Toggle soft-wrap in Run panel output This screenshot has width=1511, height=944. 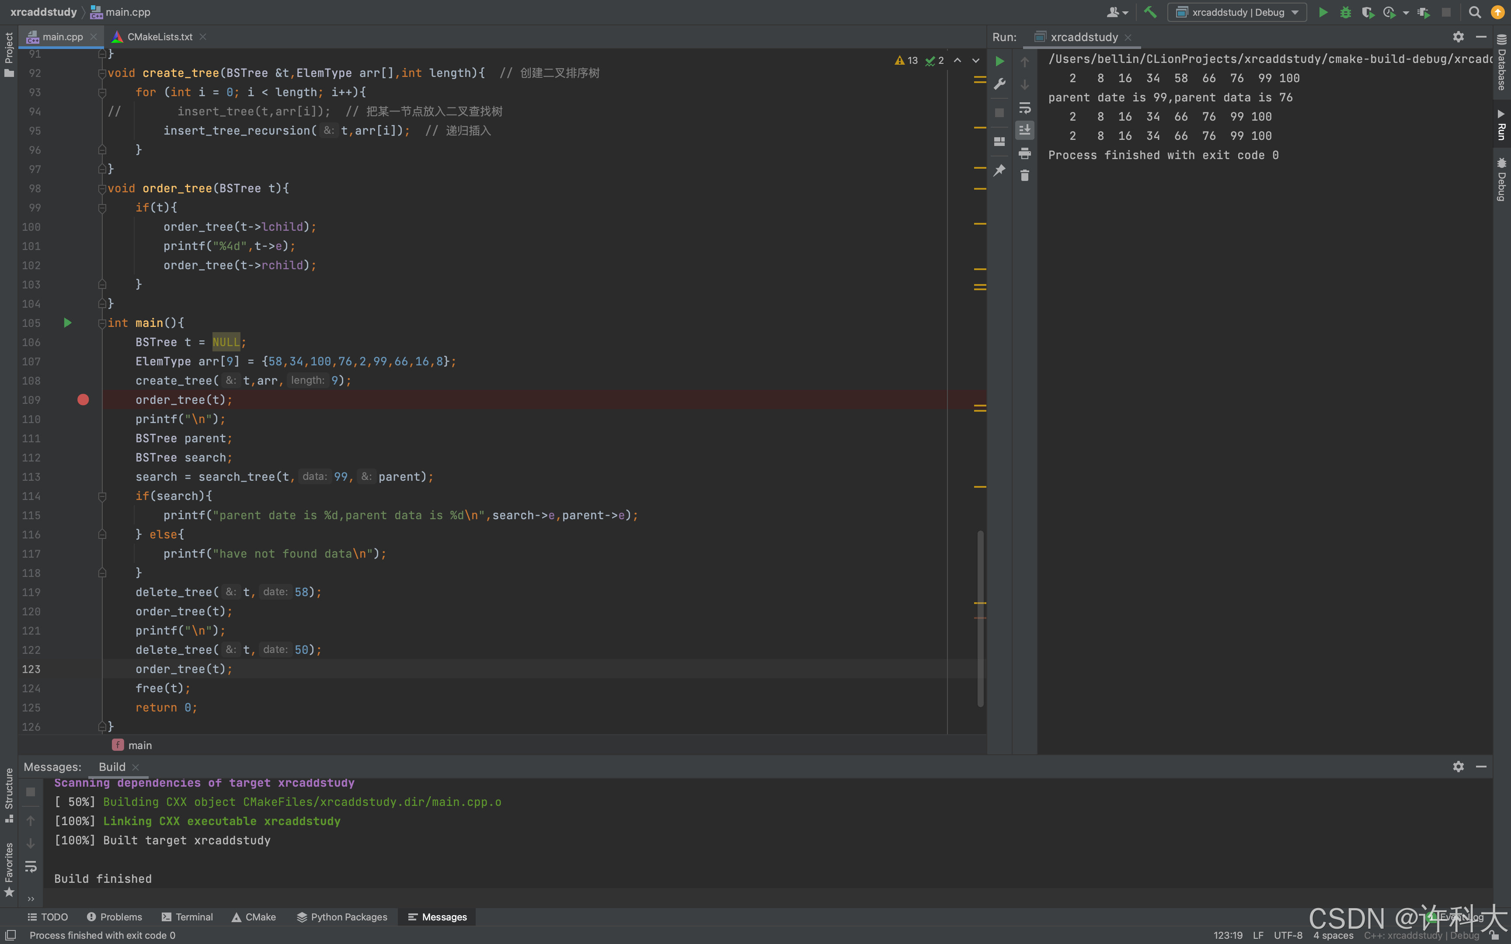click(1025, 108)
